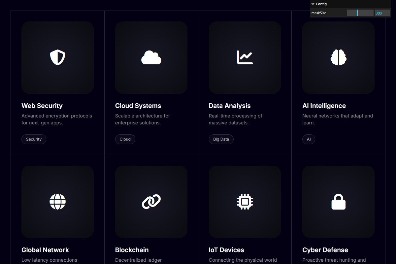396x264 pixels.
Task: Adjust the maskSize slider
Action: click(360, 13)
